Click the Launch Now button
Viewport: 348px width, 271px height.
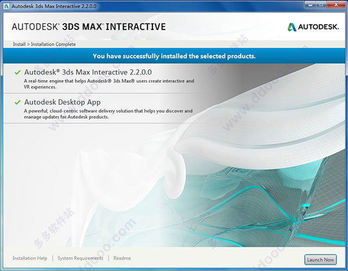321,259
